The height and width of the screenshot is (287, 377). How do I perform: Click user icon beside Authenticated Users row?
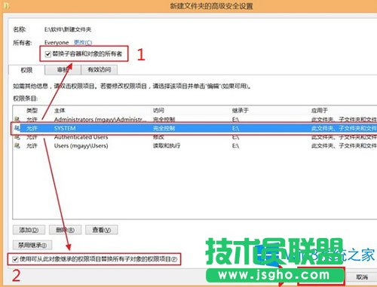tap(17, 137)
